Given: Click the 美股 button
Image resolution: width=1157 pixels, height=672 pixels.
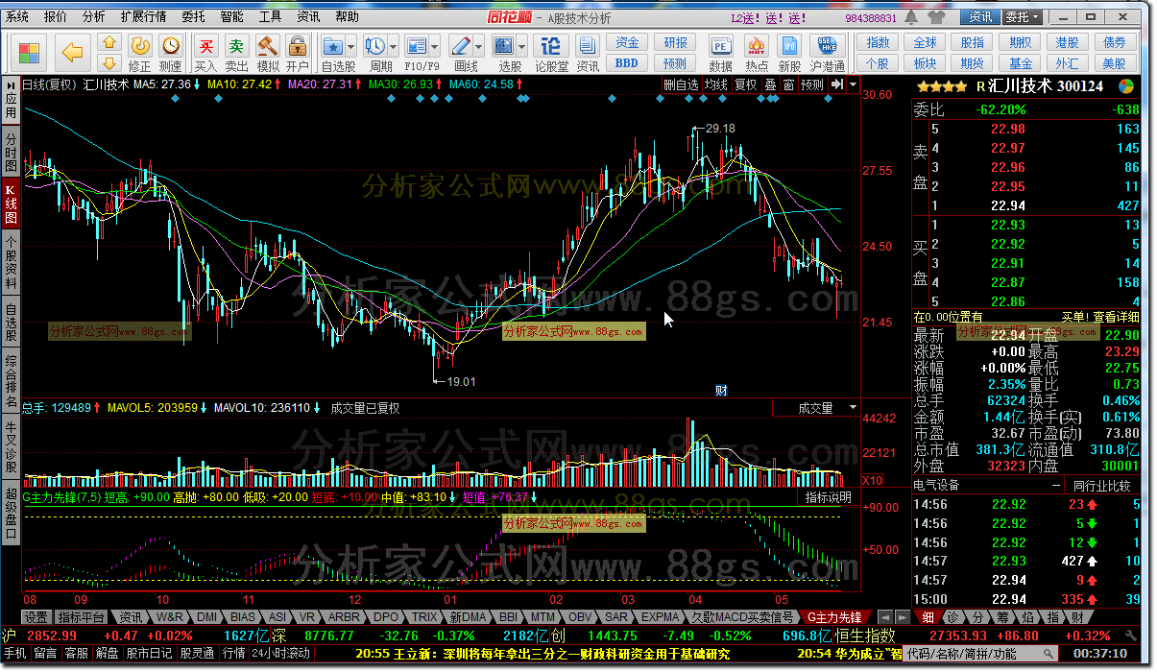Looking at the screenshot, I should pyautogui.click(x=1114, y=63).
